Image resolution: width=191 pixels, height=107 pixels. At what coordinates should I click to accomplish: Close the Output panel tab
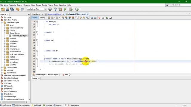(39, 78)
